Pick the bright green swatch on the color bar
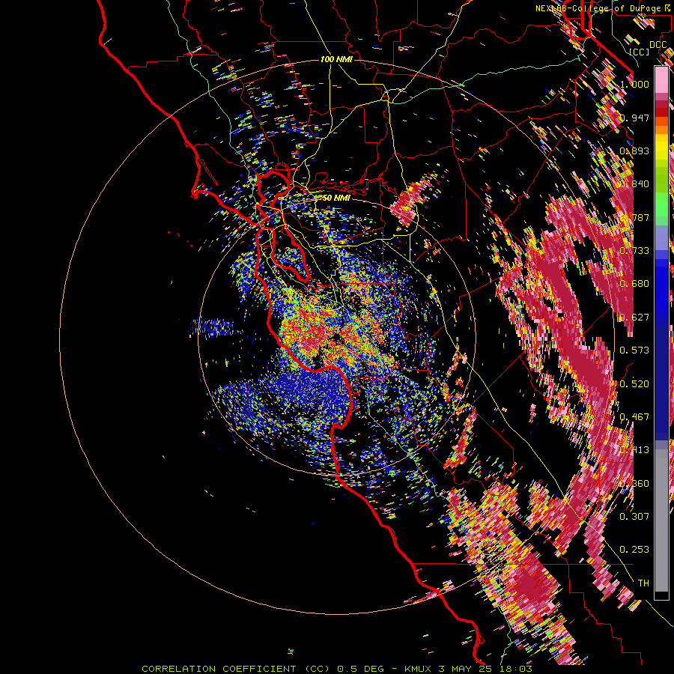 pos(661,204)
